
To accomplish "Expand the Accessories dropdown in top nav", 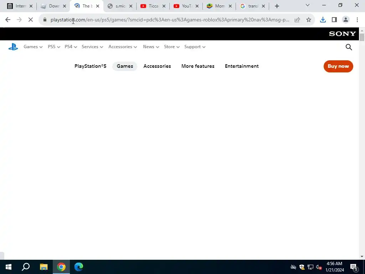I will click(x=123, y=47).
